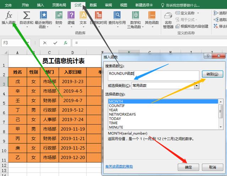Image resolution: width=227 pixels, height=176 pixels.
Task: Click the formula bar input area
Action: pos(149,43)
